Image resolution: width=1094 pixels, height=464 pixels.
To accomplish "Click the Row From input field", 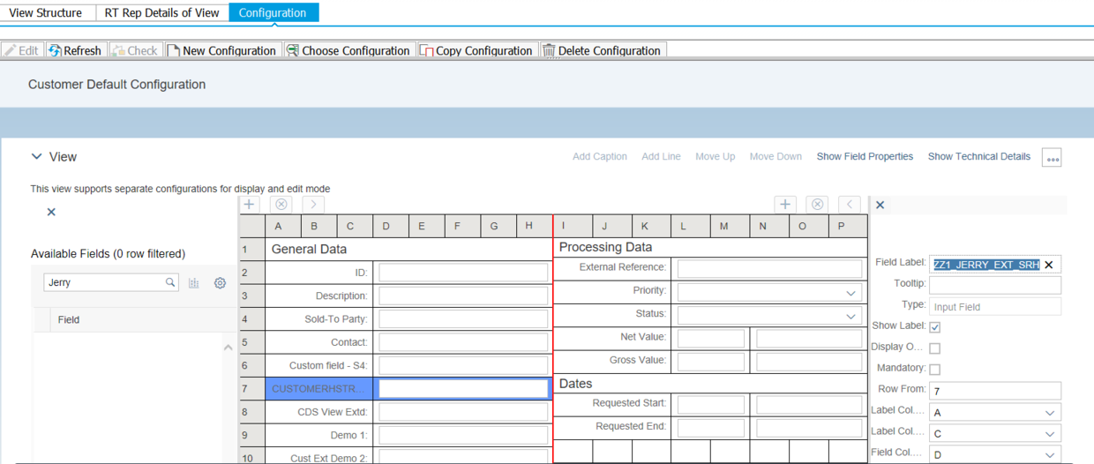I will 995,391.
